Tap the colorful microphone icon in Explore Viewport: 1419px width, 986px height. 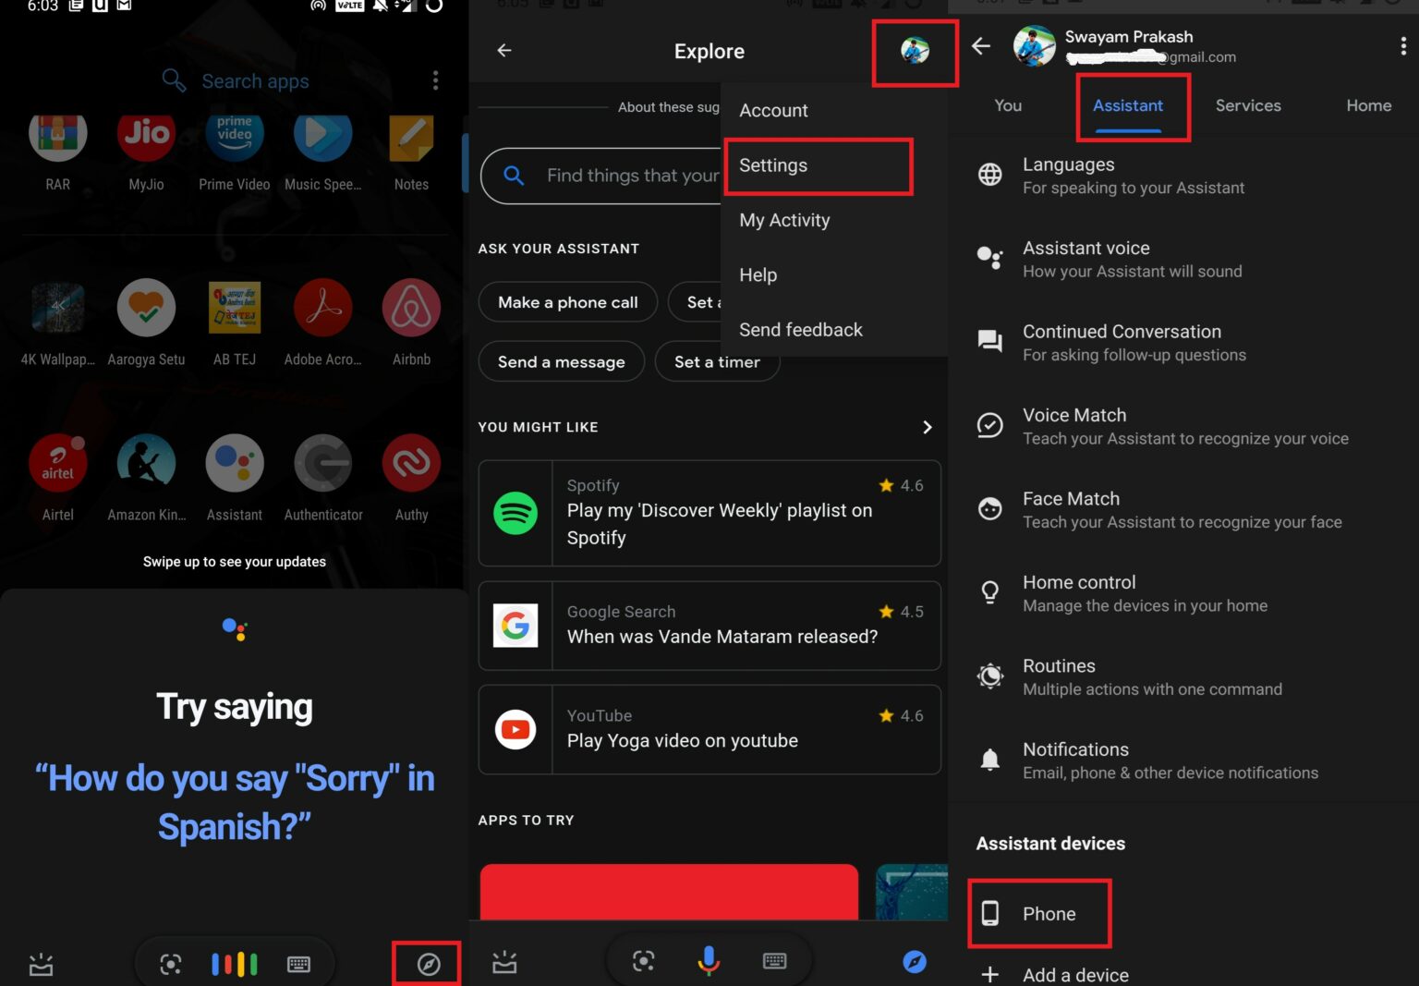coord(709,961)
